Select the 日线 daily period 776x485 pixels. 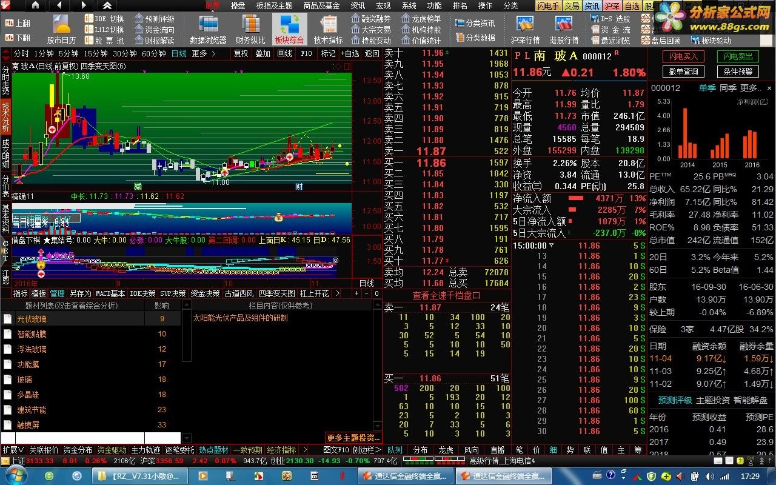[179, 53]
